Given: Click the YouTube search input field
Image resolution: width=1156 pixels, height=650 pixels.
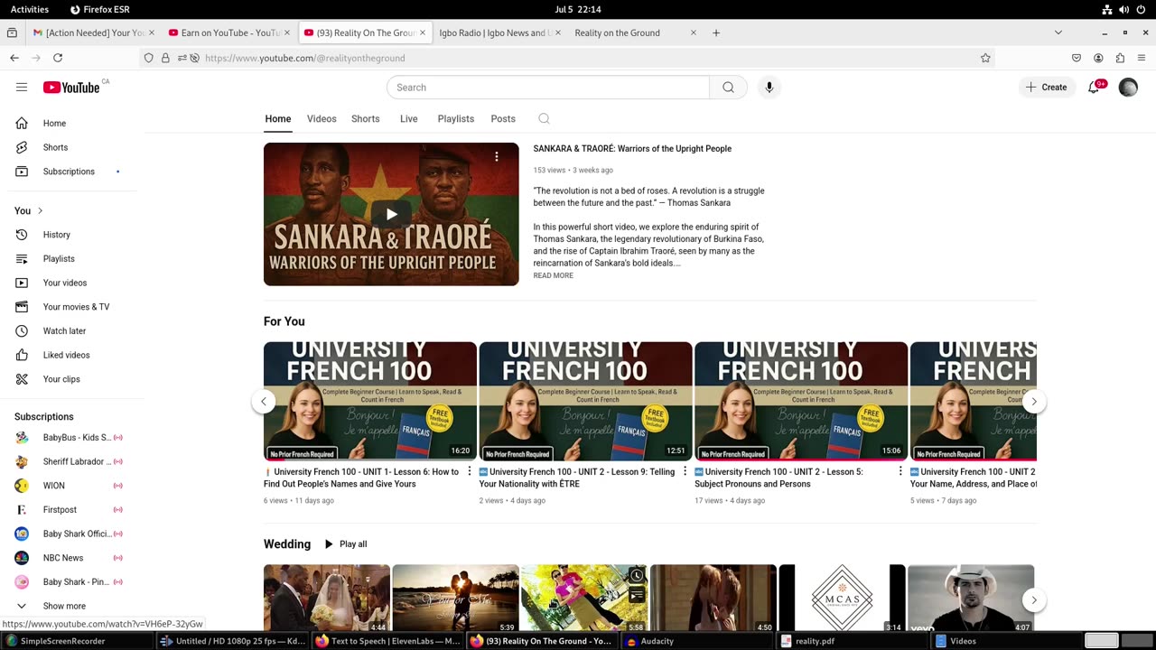Looking at the screenshot, I should pyautogui.click(x=548, y=88).
